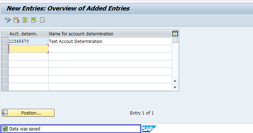The height and width of the screenshot is (133, 253).
Task: Toggle Display/Change mode with glasses-pencil icon
Action: click(x=8, y=20)
